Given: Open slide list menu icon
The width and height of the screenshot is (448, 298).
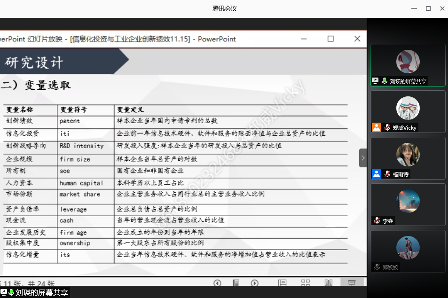Looking at the screenshot, I should click(236, 283).
